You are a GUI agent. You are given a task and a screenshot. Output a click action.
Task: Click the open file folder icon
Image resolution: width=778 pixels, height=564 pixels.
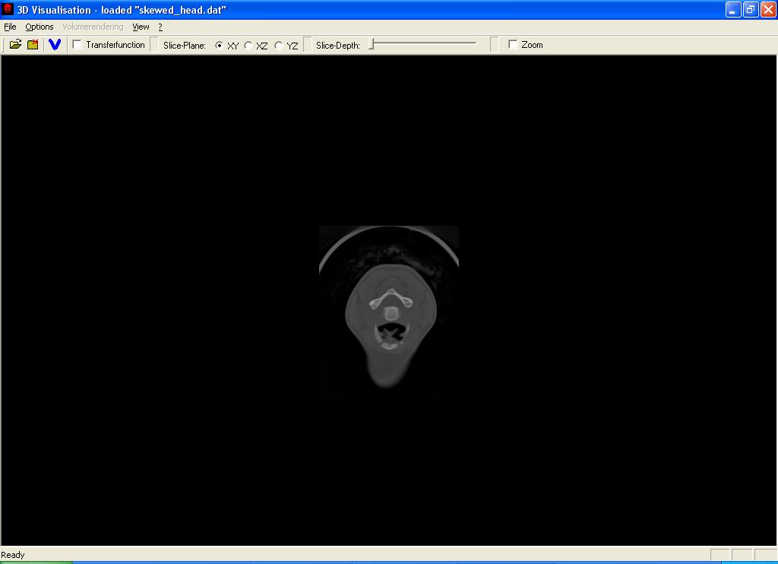[x=15, y=45]
